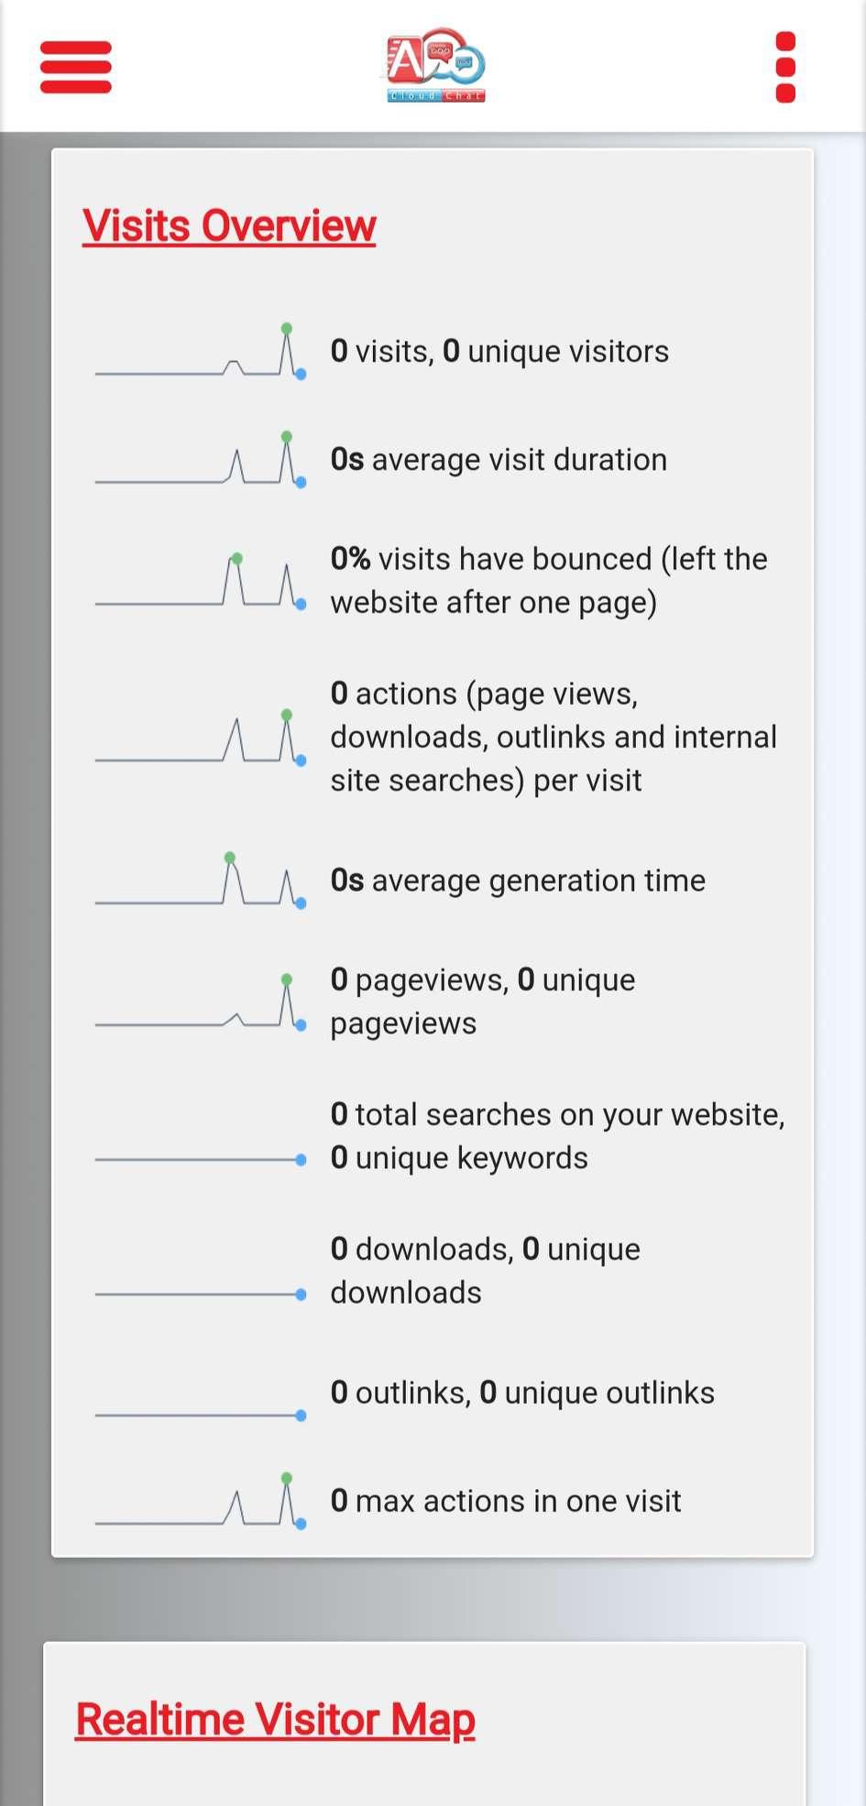Click the average generation time sparkline
The height and width of the screenshot is (1806, 866).
click(x=201, y=881)
